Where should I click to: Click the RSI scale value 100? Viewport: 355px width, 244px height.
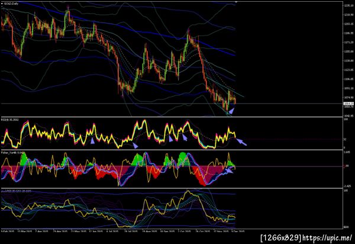(x=346, y=119)
